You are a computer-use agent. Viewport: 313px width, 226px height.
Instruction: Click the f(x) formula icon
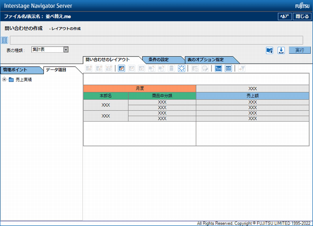219,68
